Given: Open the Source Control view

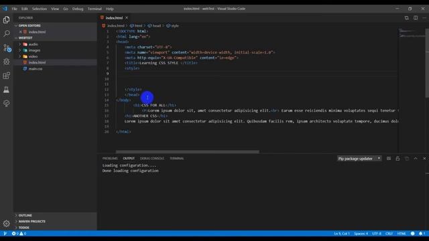Looking at the screenshot, I should (x=7, y=48).
